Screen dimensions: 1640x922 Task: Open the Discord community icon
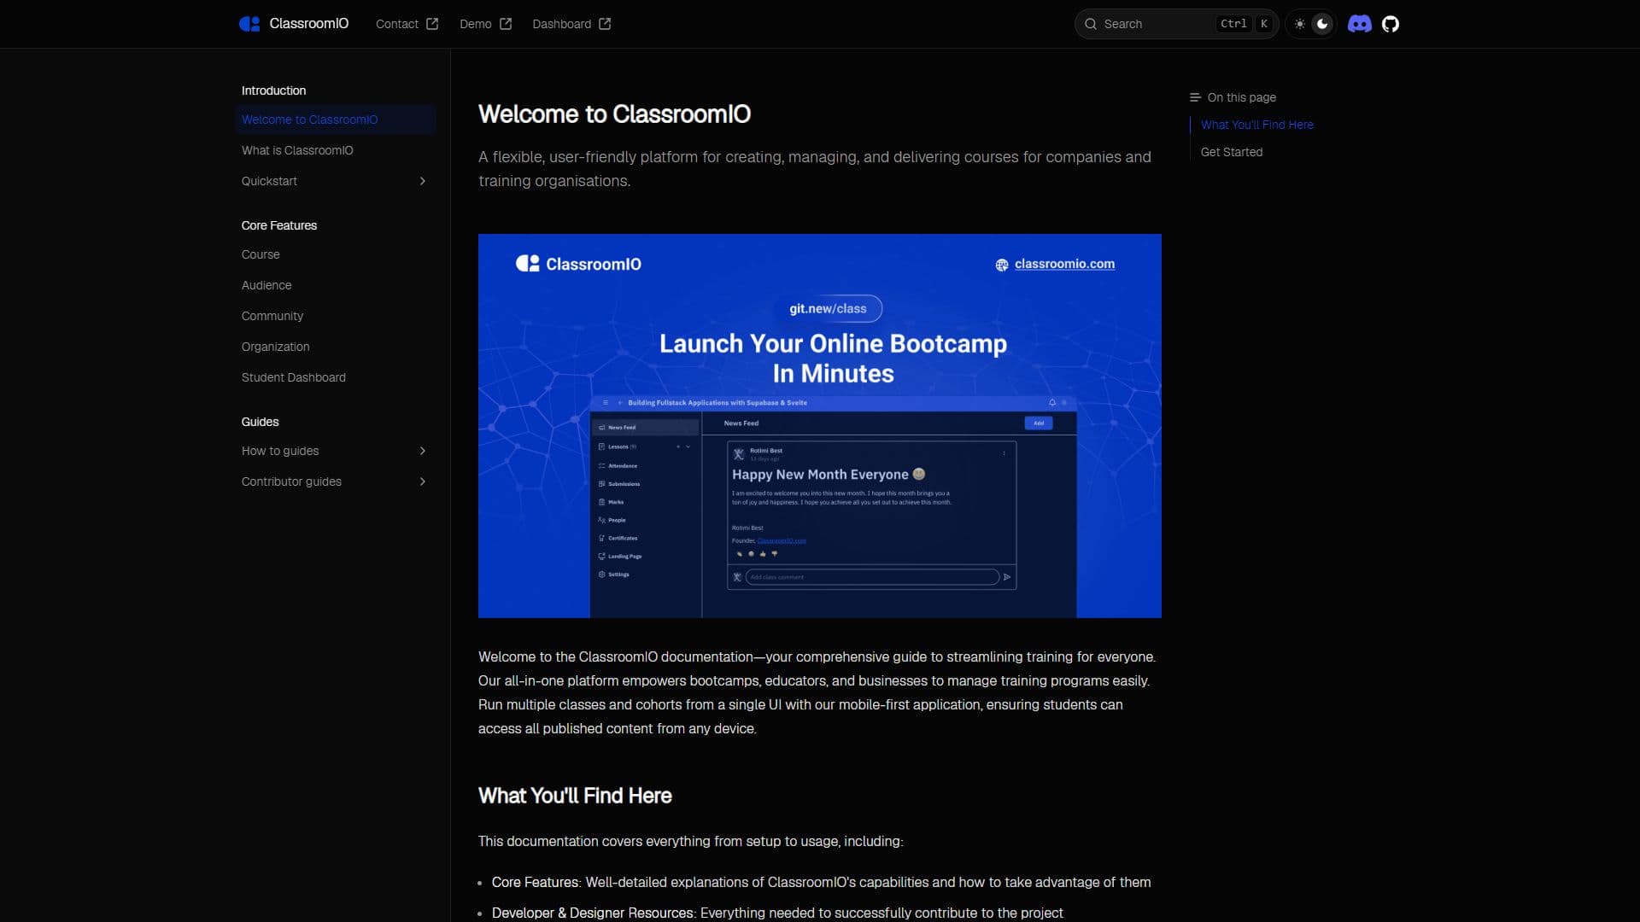(1359, 24)
